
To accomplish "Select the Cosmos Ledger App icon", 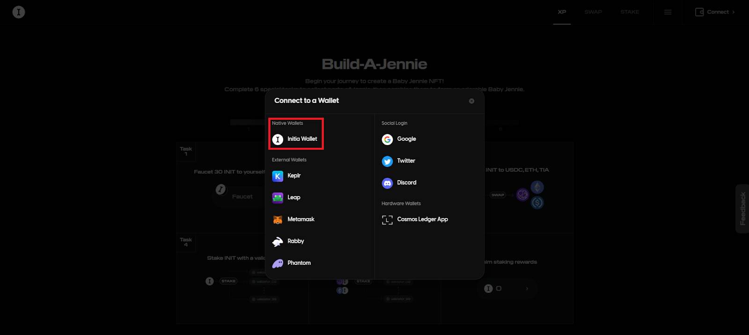I will 387,219.
